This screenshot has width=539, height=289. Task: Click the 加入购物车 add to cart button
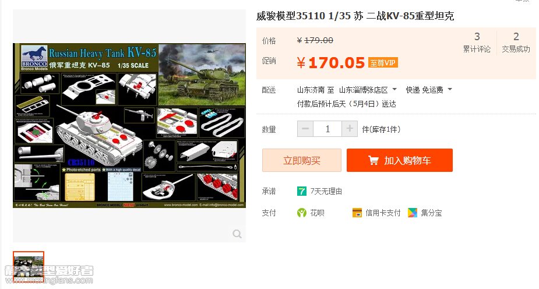point(399,160)
